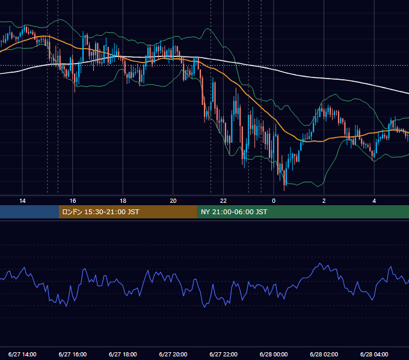Image resolution: width=409 pixels, height=360 pixels.
Task: Click hour label 16 on price chart axis
Action: tap(73, 201)
